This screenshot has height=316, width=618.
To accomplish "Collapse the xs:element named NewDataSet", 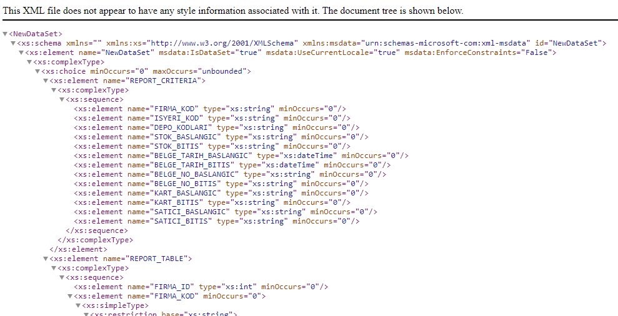I will (x=22, y=52).
